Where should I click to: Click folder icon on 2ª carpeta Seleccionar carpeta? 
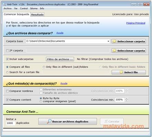click(x=114, y=50)
